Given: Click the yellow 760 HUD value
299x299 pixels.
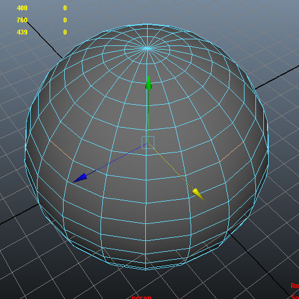Looking at the screenshot, I should [x=22, y=20].
